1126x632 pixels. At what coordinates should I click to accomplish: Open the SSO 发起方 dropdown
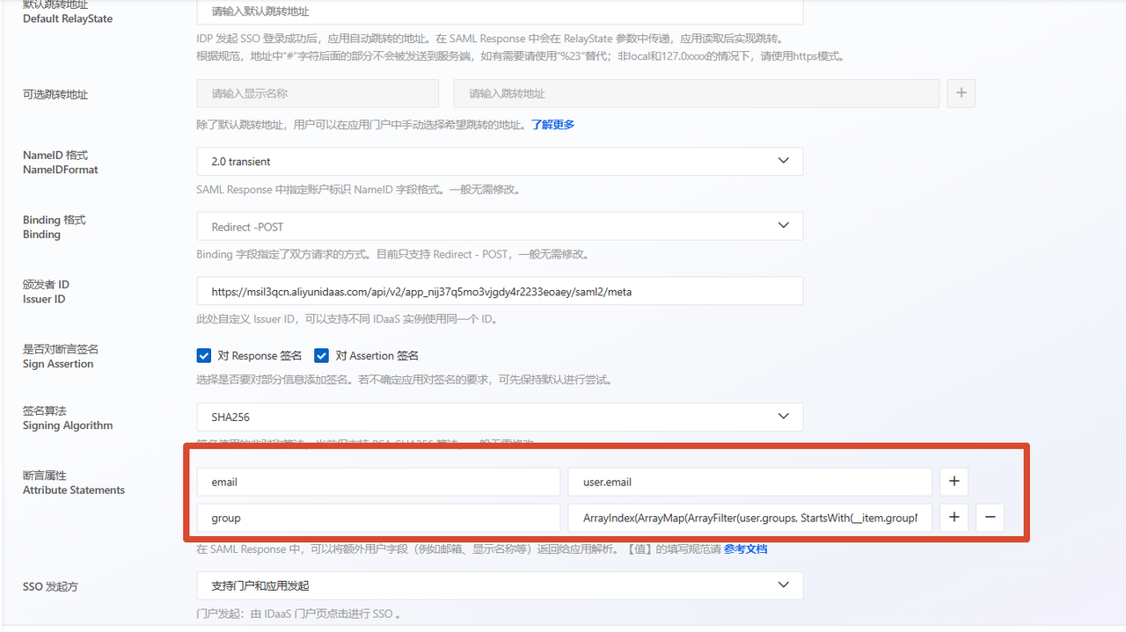500,585
